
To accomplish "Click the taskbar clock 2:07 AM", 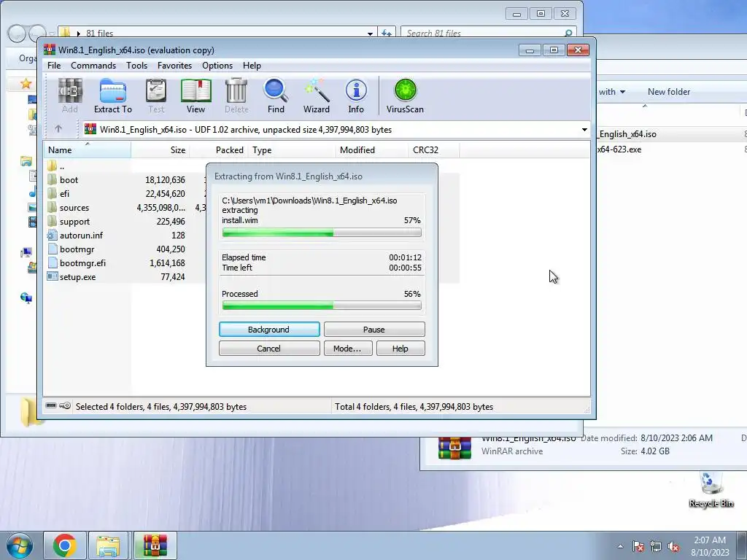I will click(x=710, y=540).
